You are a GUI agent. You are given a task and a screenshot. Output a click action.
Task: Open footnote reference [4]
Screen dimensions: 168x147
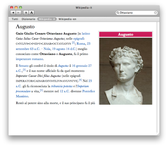coord(80,80)
